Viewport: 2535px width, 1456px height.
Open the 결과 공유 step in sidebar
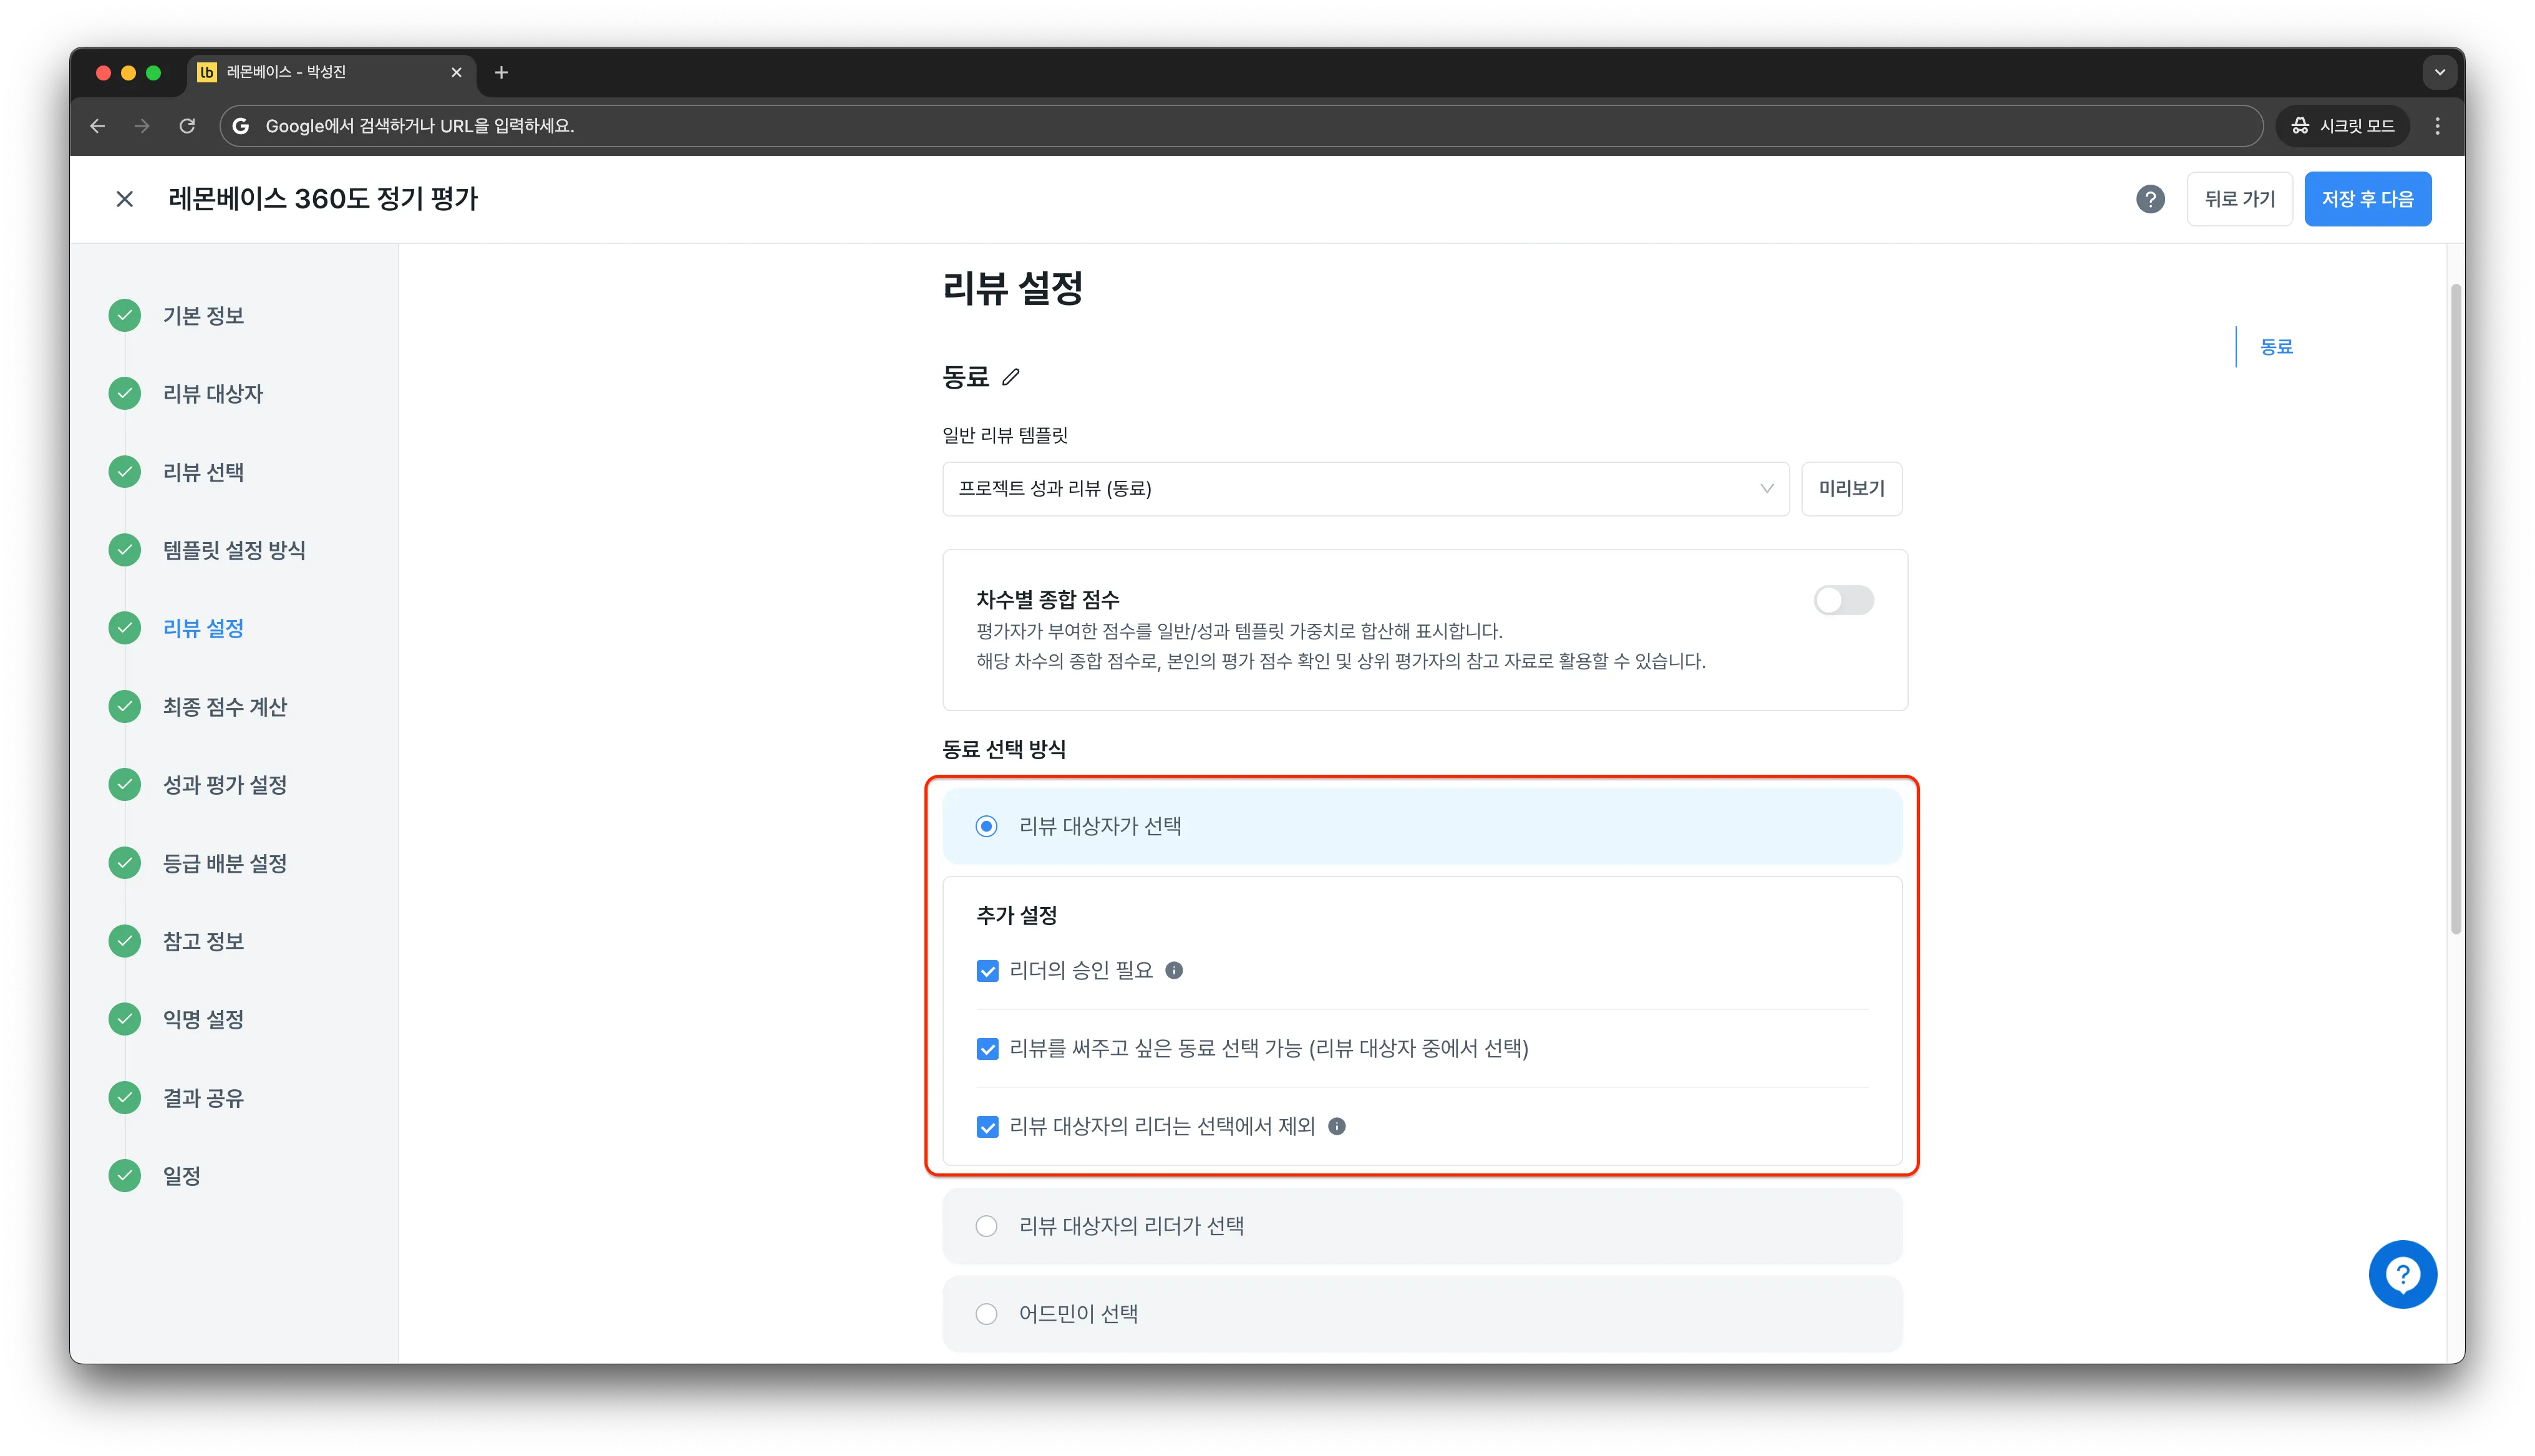point(204,1097)
